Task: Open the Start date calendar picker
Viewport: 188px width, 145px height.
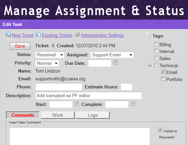Action: pos(76,103)
